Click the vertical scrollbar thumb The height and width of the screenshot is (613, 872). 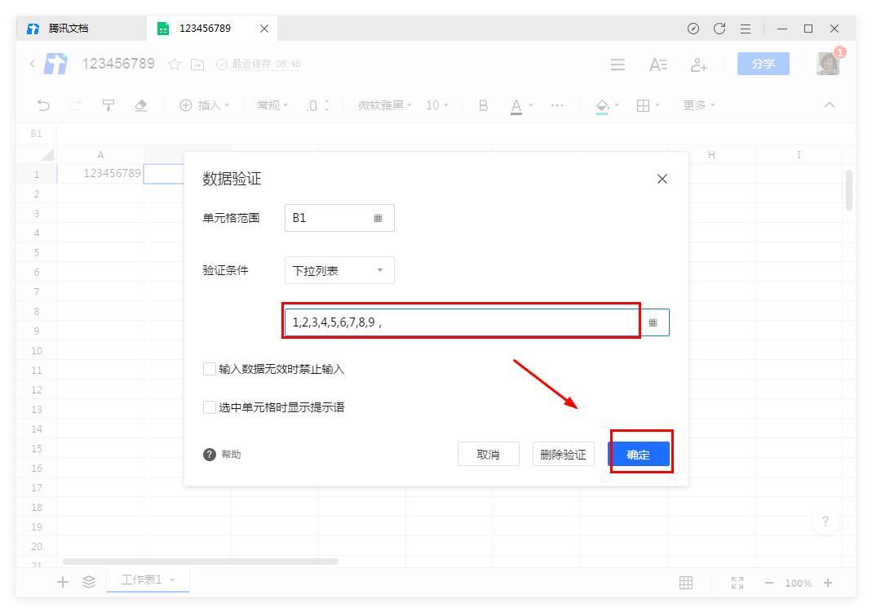point(849,190)
